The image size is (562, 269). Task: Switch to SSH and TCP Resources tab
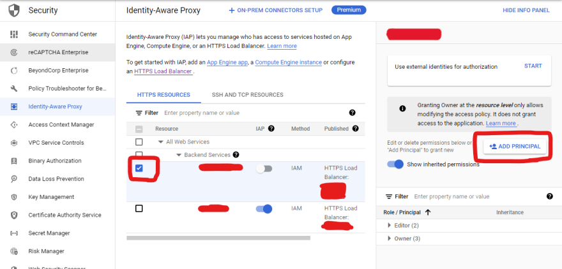pyautogui.click(x=248, y=95)
